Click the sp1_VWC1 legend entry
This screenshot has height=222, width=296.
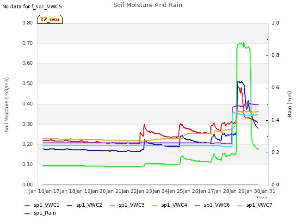(x=42, y=205)
